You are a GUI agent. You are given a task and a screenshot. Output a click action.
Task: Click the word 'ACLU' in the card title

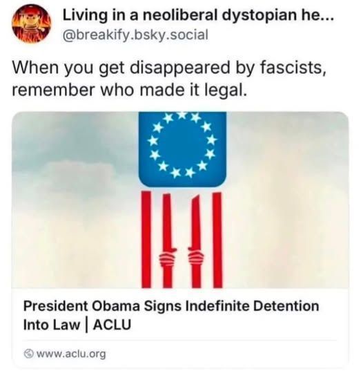(x=112, y=325)
